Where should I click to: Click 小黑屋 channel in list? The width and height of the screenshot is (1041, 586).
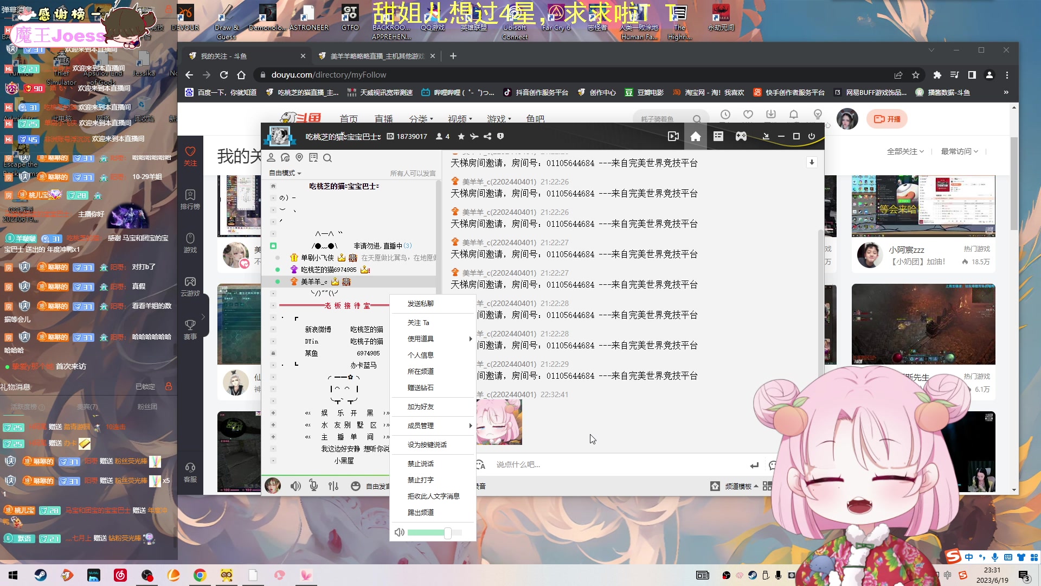coord(344,461)
